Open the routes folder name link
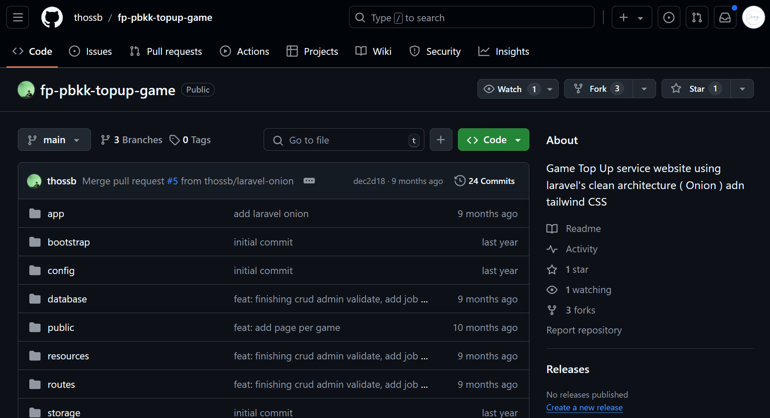The height and width of the screenshot is (418, 770). 61,384
